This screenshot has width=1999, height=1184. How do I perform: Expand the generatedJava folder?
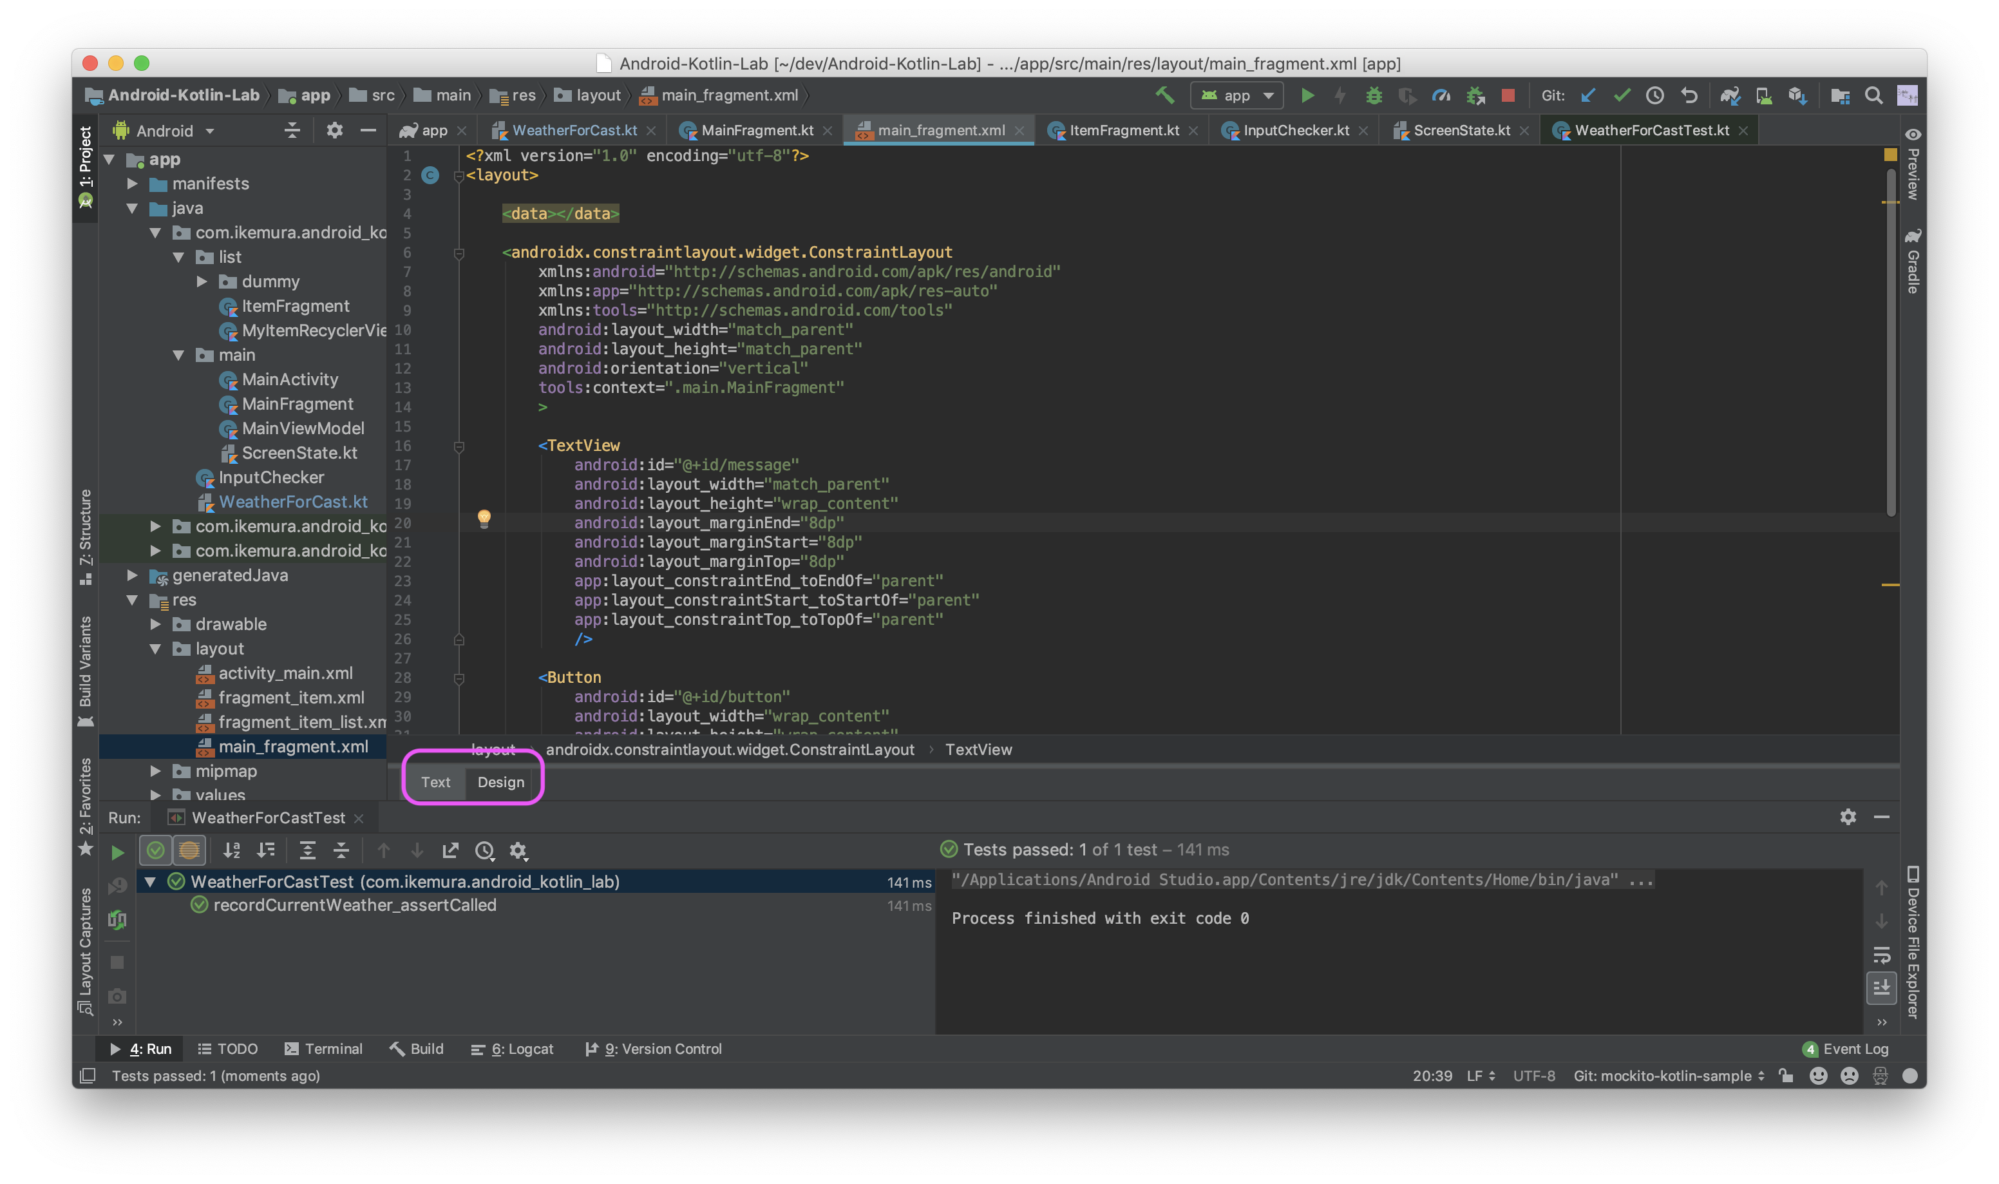pyautogui.click(x=133, y=575)
